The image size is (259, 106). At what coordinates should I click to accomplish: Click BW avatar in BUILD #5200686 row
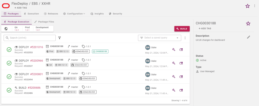[x=148, y=88]
